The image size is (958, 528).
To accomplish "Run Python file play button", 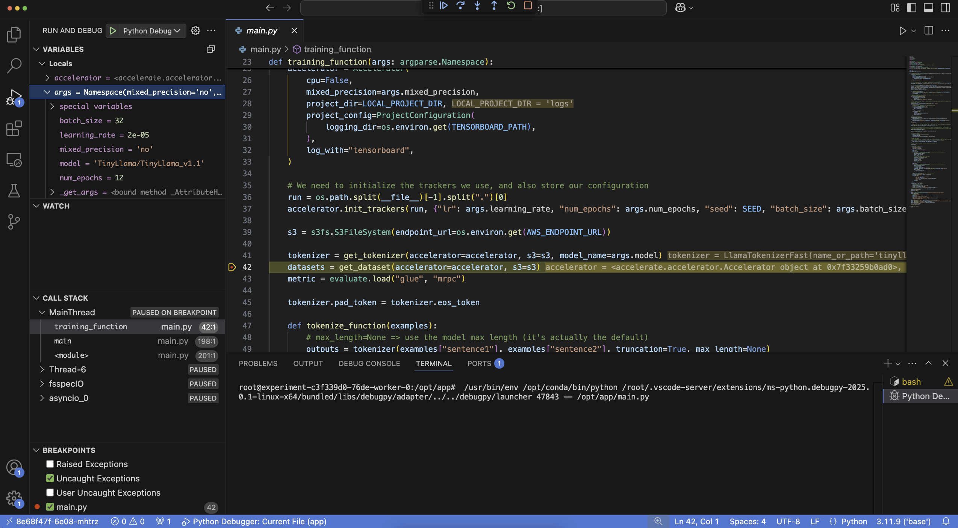I will [902, 31].
